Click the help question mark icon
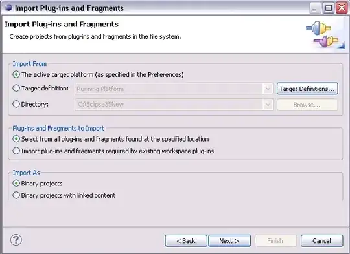Viewport: 350px width, 254px height. point(16,240)
